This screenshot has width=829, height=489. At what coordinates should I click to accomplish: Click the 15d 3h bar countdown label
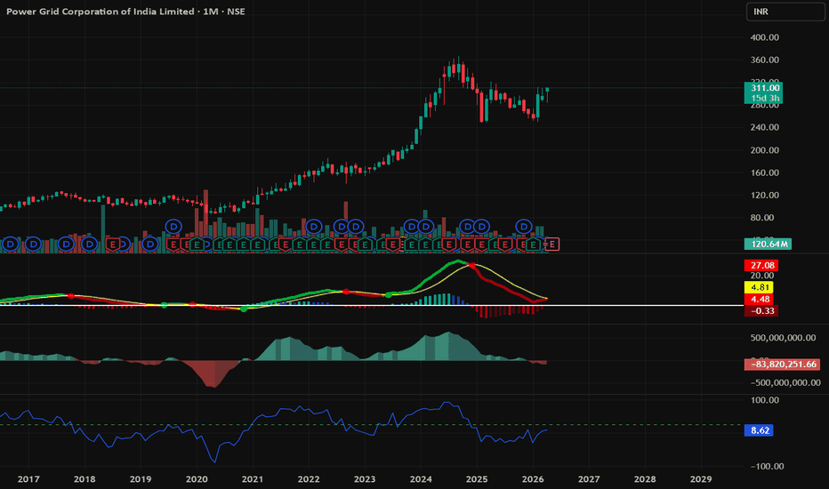(x=764, y=99)
